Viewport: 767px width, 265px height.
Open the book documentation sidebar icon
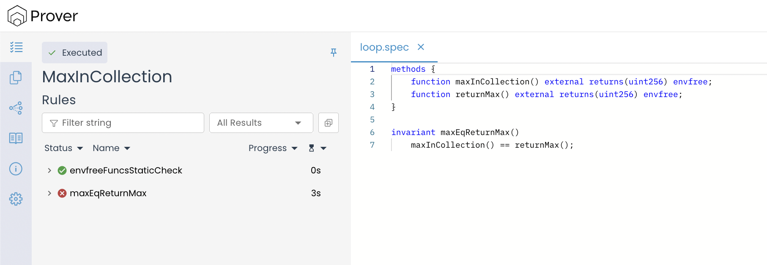(16, 138)
